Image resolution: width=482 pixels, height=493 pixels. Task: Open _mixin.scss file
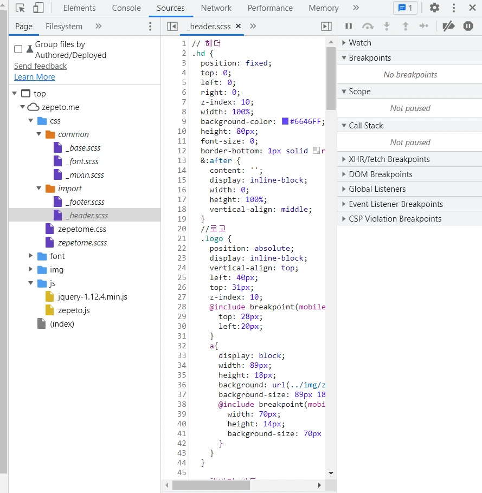(85, 175)
